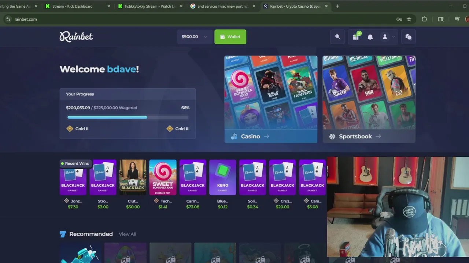Open the Sportsbook banner image
The width and height of the screenshot is (469, 263).
[369, 92]
